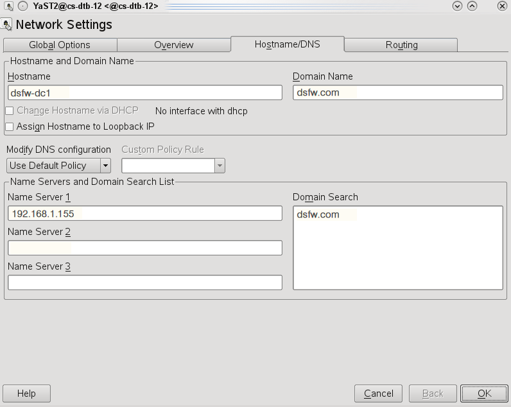Click the sticky pin icon in title bar

click(x=22, y=6)
